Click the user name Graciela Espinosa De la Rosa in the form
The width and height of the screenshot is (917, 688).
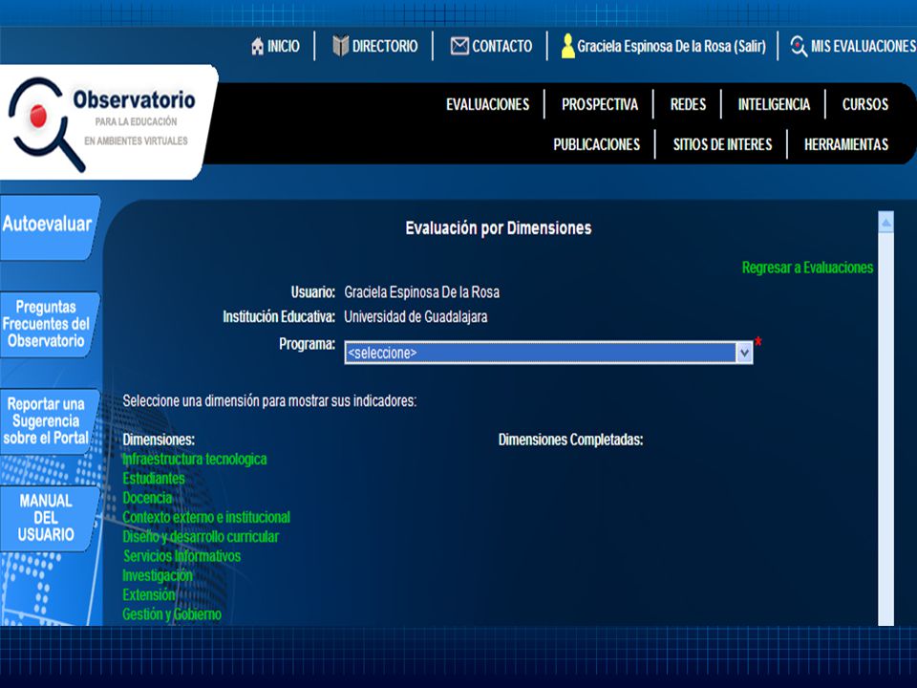[x=421, y=292]
